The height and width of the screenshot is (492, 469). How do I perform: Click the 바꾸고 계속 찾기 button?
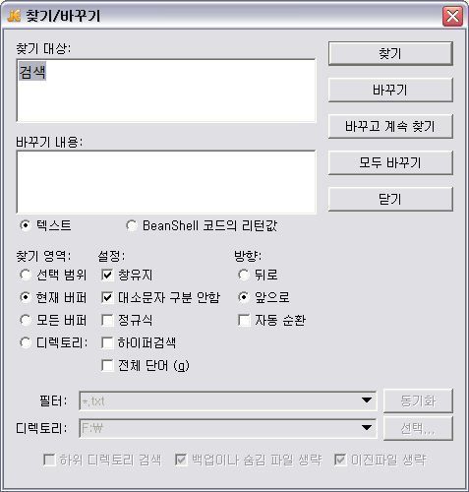(x=390, y=126)
